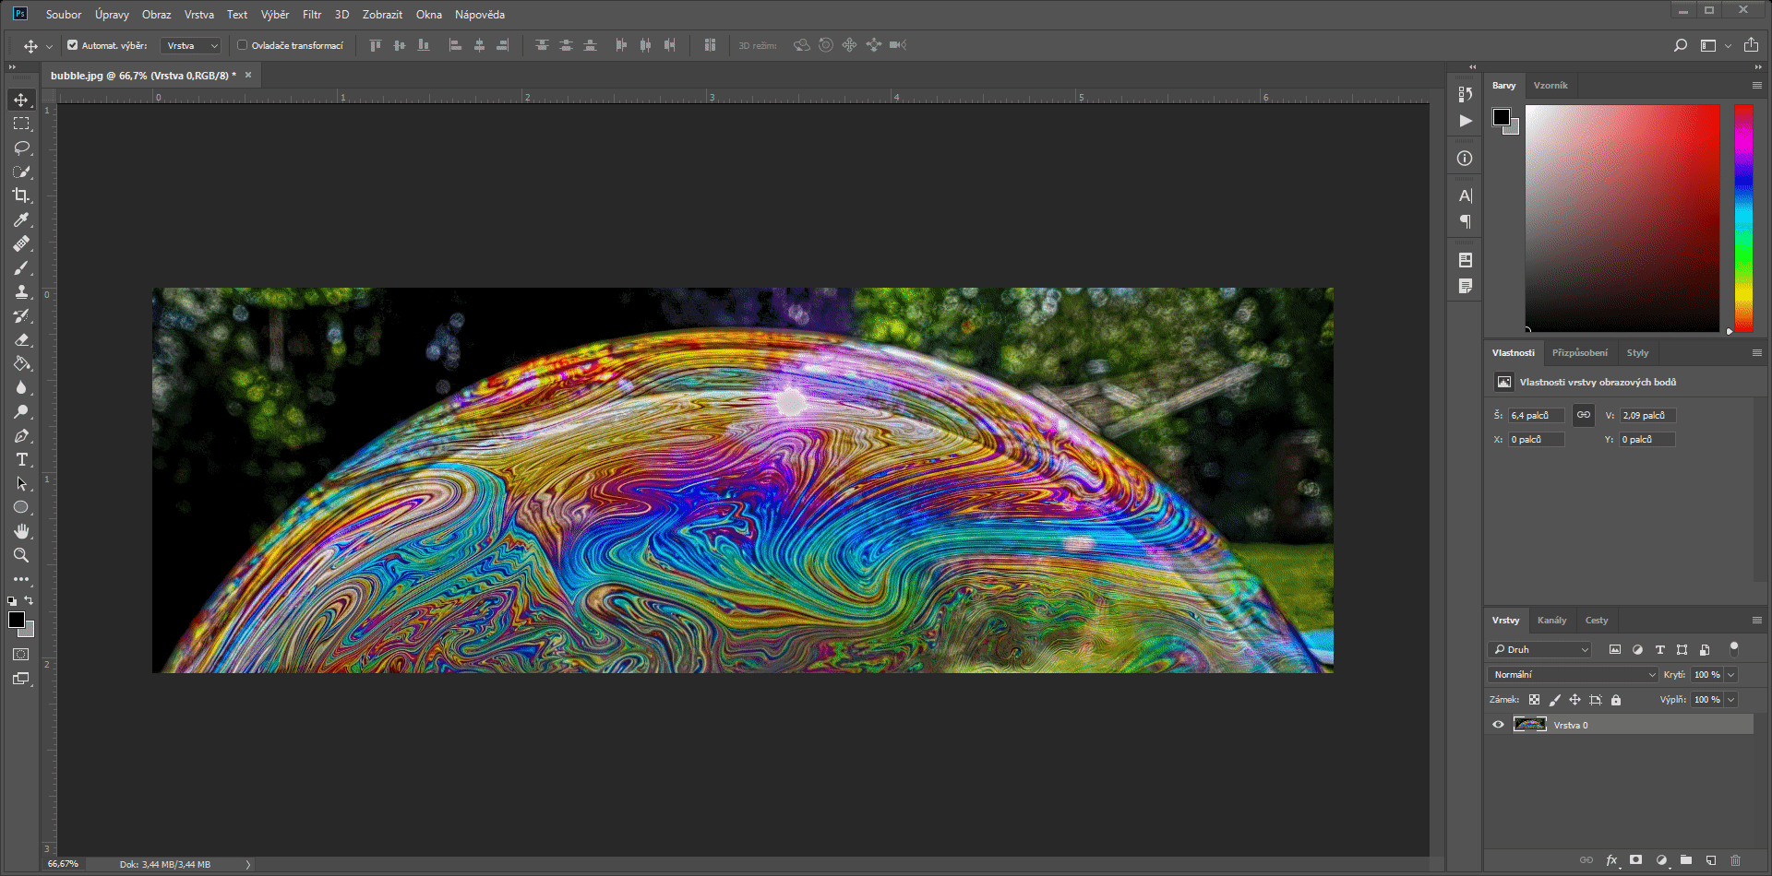Image resolution: width=1772 pixels, height=876 pixels.
Task: Switch to the Kanály tab
Action: (x=1551, y=620)
